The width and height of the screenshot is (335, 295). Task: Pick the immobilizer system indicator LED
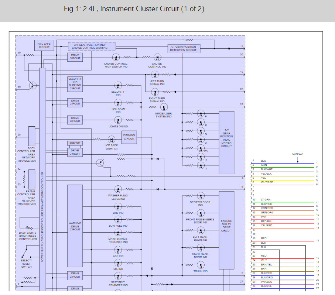coord(163,107)
